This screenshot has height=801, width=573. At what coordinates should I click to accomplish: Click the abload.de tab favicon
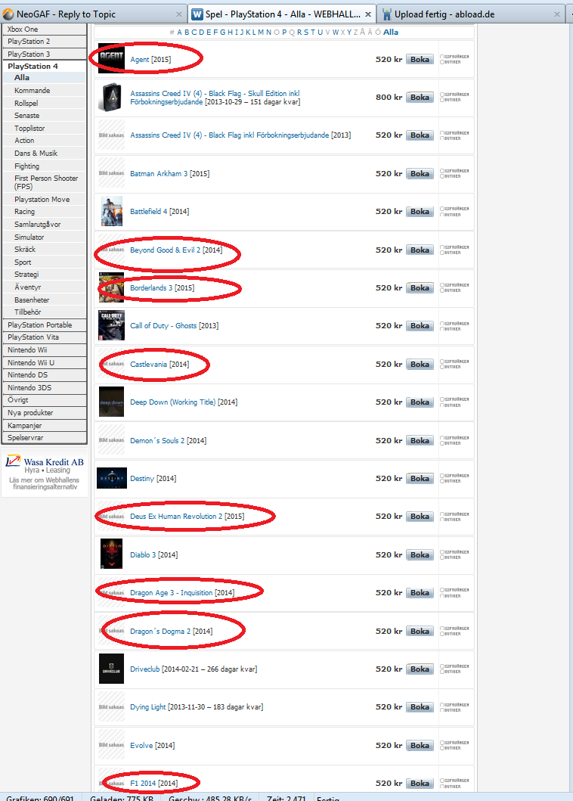click(x=387, y=14)
